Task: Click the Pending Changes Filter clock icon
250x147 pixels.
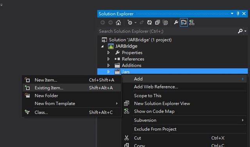Action: point(130,23)
